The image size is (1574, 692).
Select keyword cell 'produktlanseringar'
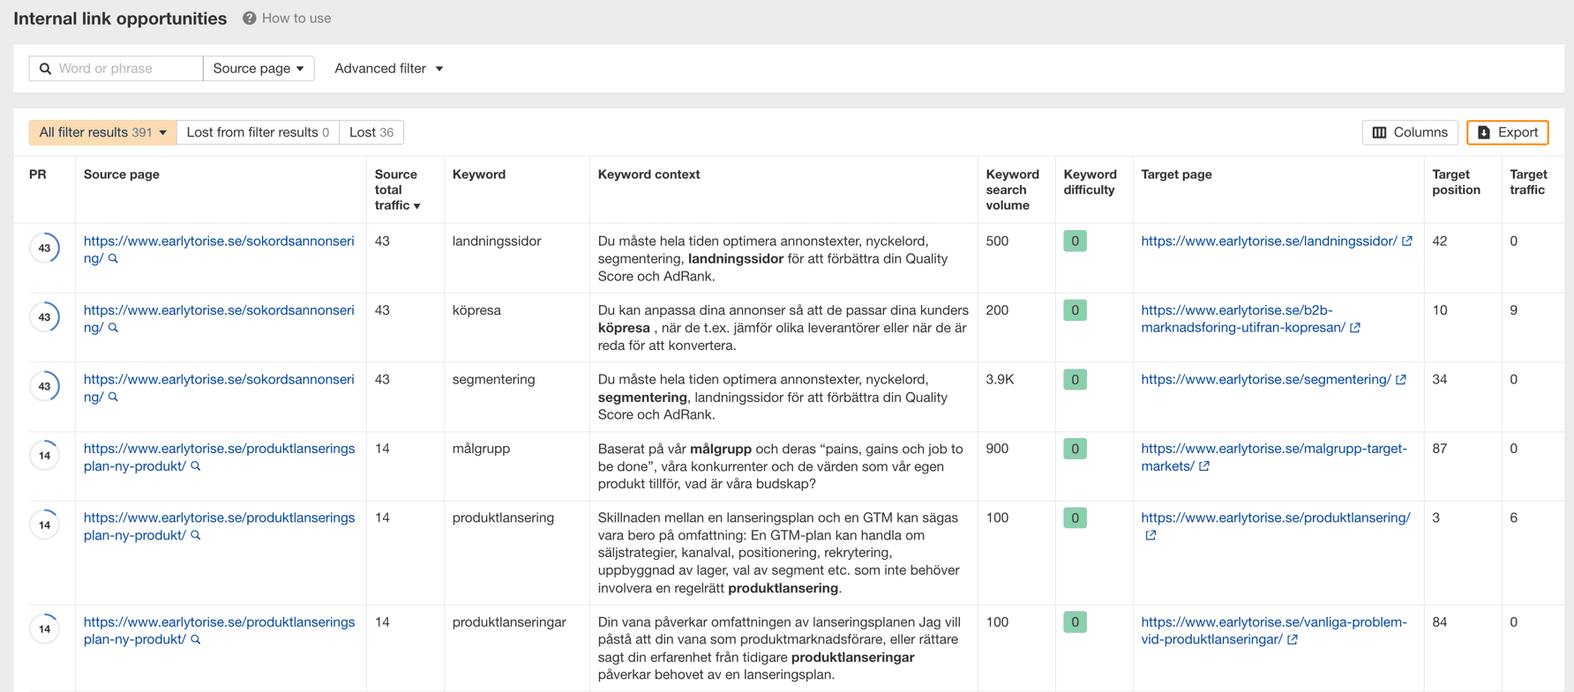[509, 622]
